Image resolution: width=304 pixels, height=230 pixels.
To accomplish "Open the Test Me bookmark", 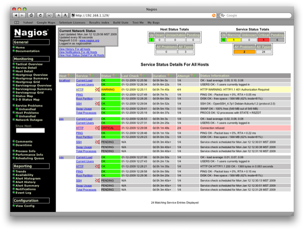I will (x=138, y=22).
